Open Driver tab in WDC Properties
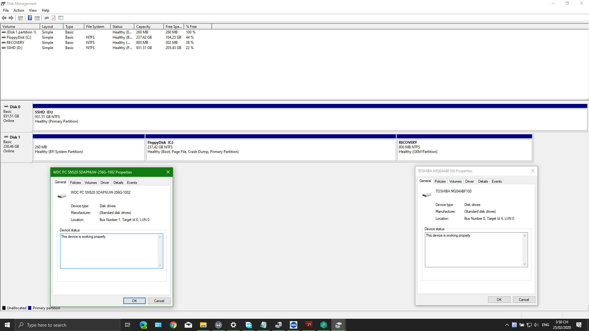The width and height of the screenshot is (589, 331). 105,183
